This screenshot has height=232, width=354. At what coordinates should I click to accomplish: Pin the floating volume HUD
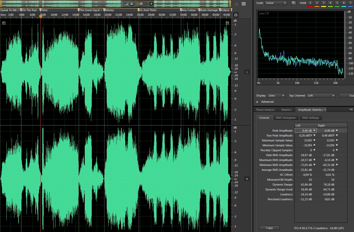pos(151,4)
